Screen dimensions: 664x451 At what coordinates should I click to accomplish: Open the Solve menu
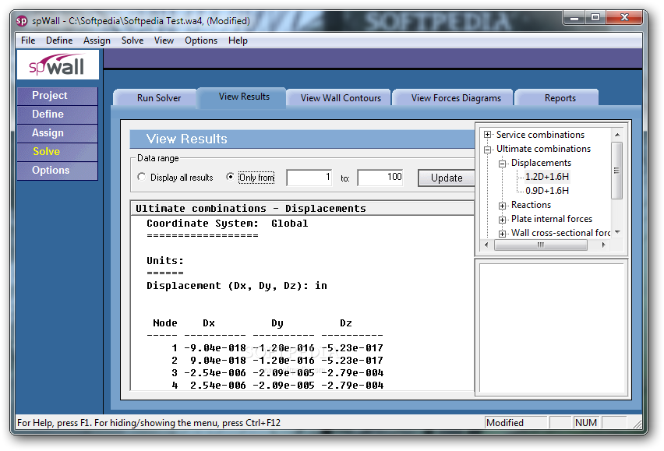[132, 41]
